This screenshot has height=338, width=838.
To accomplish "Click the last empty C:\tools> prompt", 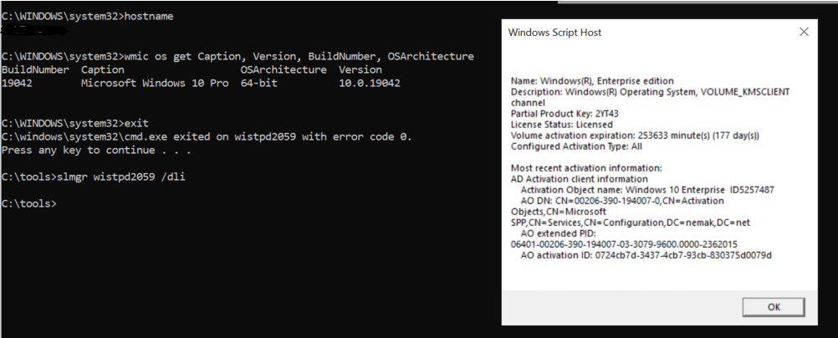I will pos(29,203).
